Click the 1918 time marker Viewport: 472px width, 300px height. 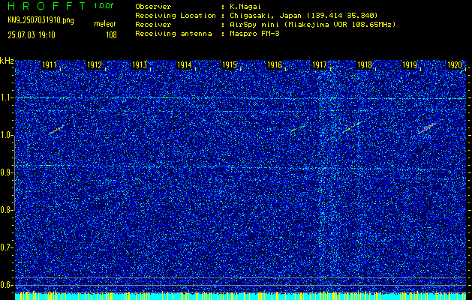[x=365, y=65]
